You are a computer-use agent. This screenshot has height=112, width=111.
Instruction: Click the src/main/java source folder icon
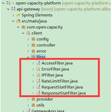[18, 21]
